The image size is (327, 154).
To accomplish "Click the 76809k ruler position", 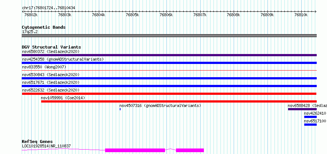I will [x=267, y=15].
